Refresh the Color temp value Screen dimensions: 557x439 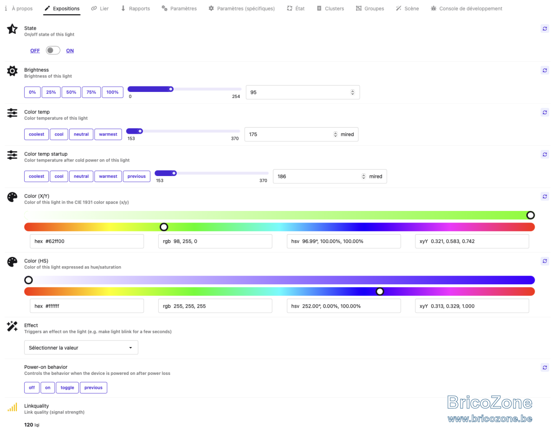544,112
